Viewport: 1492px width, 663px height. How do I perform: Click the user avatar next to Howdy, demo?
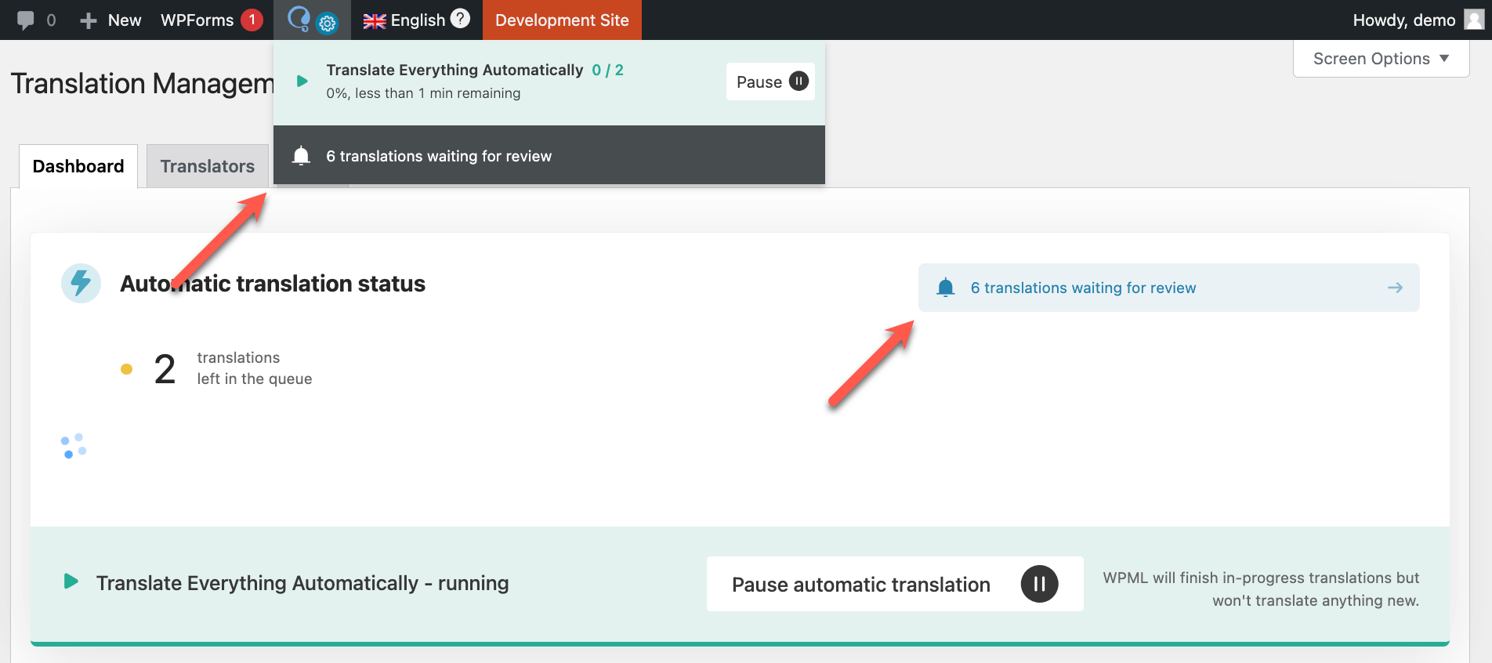pos(1474,20)
